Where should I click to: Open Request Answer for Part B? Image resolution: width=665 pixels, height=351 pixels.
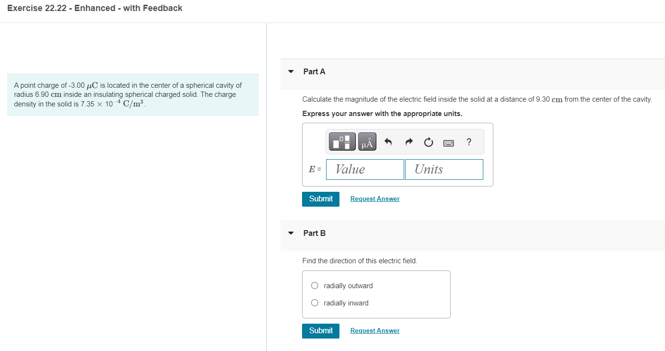tap(374, 330)
